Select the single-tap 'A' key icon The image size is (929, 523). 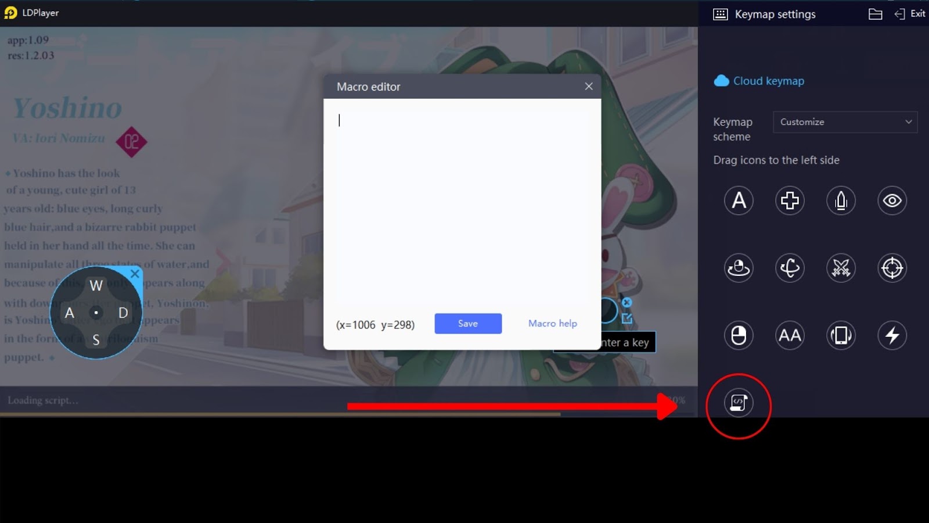pyautogui.click(x=739, y=200)
